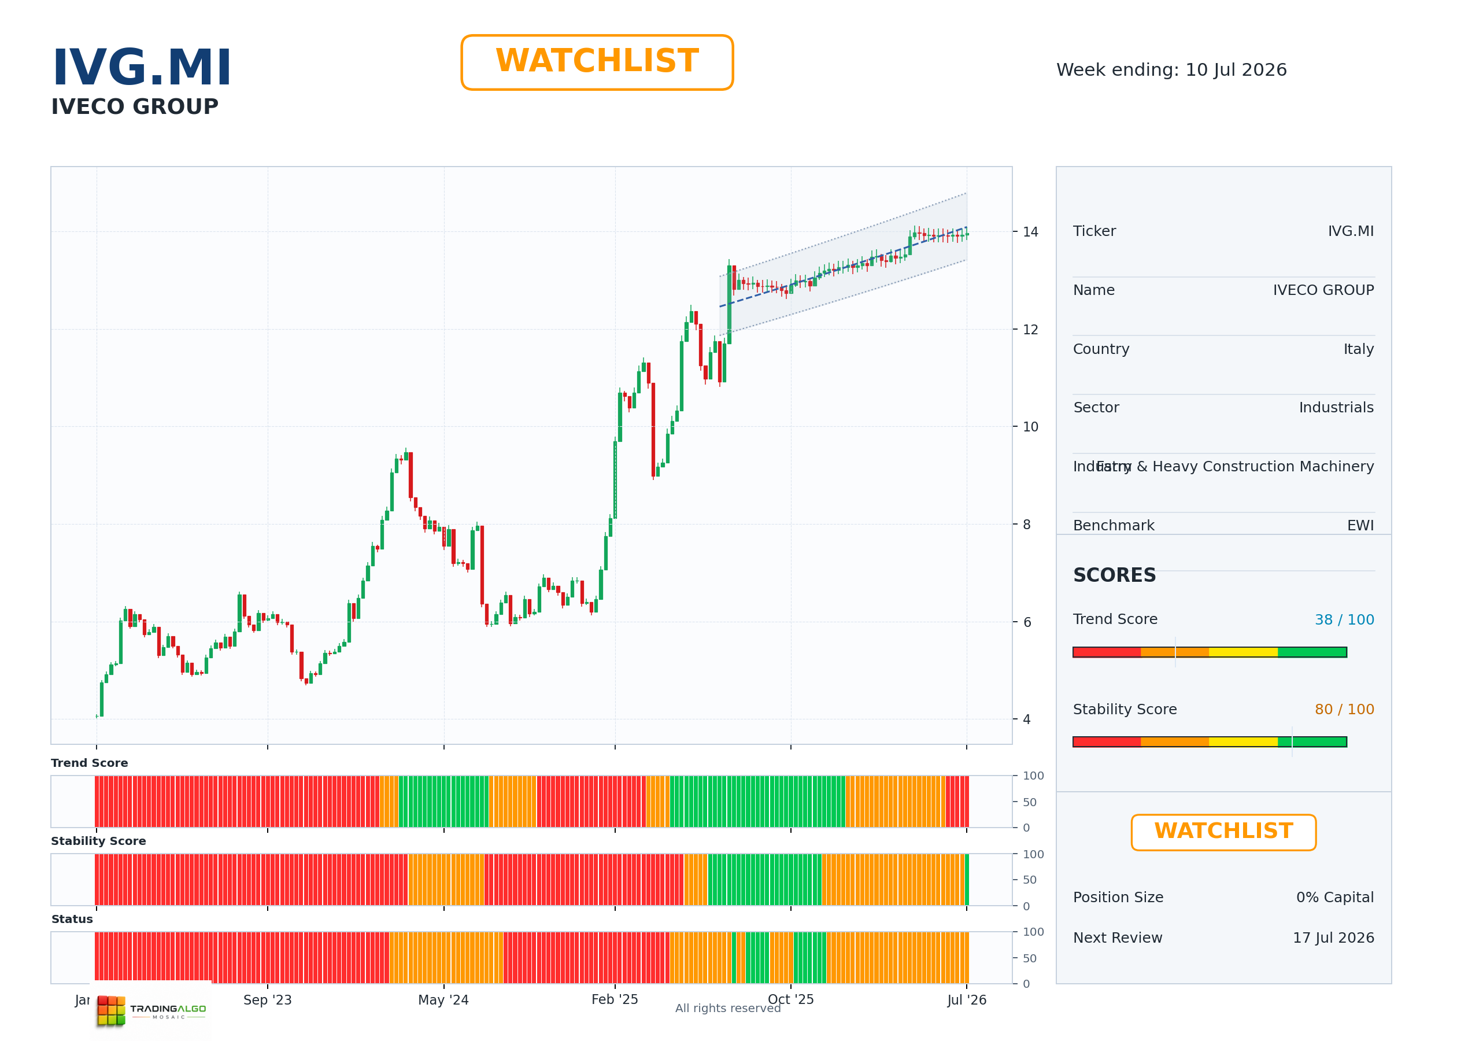Click the Position Size value 0% Capital

coord(1334,898)
